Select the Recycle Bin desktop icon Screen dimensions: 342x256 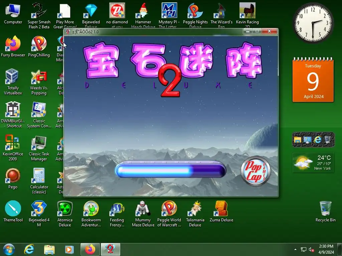coord(325,212)
